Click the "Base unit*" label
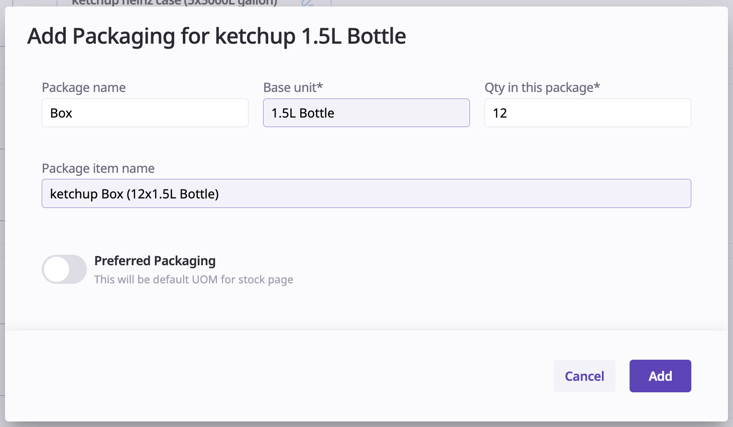The height and width of the screenshot is (427, 733). point(293,88)
